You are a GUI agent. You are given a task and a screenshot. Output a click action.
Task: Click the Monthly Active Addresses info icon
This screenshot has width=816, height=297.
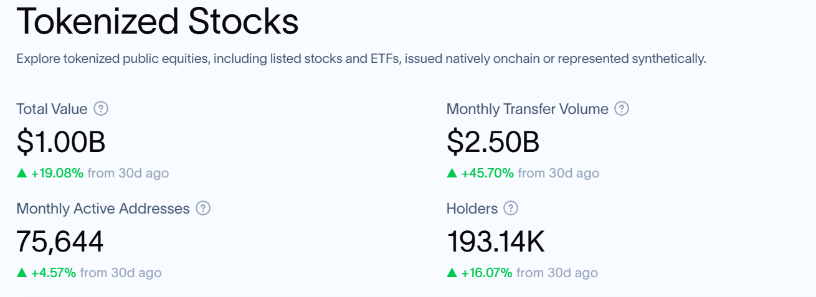pyautogui.click(x=203, y=209)
